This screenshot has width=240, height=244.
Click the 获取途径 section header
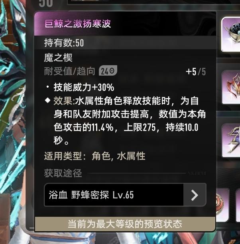pos(63,173)
